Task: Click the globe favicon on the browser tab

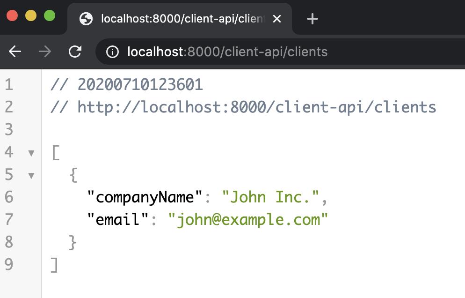Action: (86, 19)
